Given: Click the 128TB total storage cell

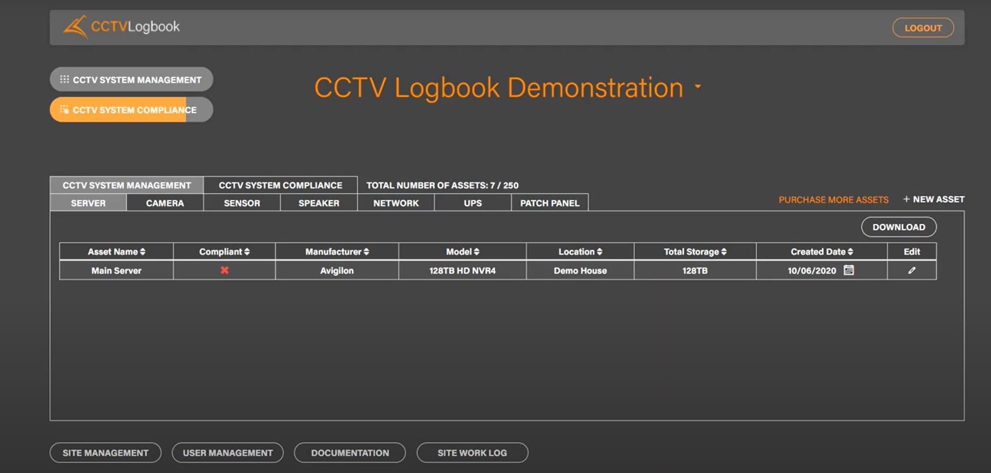Looking at the screenshot, I should (695, 270).
